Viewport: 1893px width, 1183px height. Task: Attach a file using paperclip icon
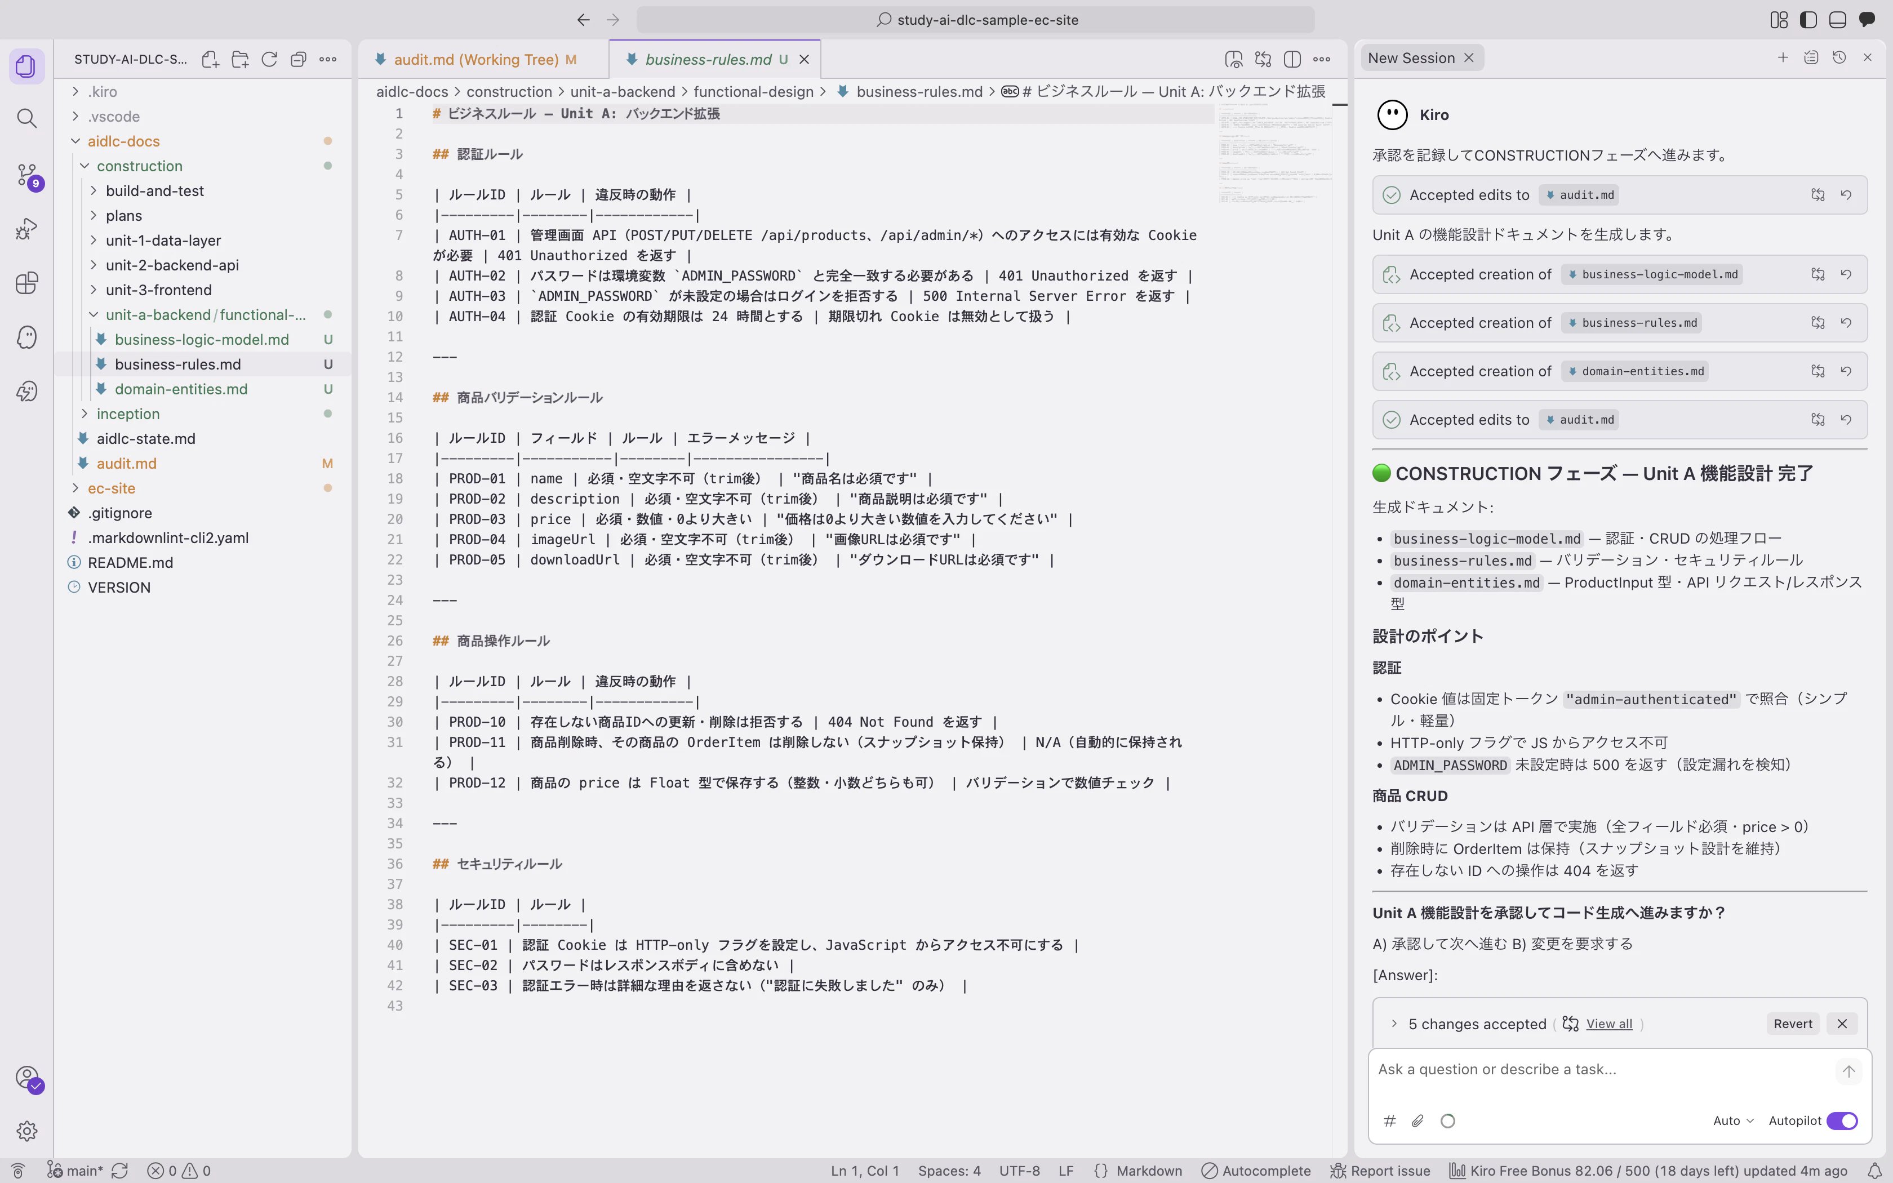click(x=1417, y=1121)
